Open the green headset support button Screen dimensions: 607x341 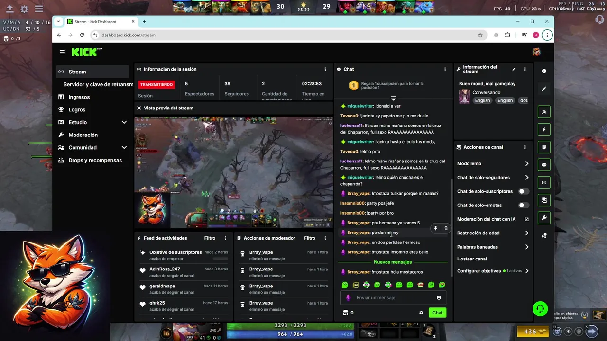tap(540, 309)
